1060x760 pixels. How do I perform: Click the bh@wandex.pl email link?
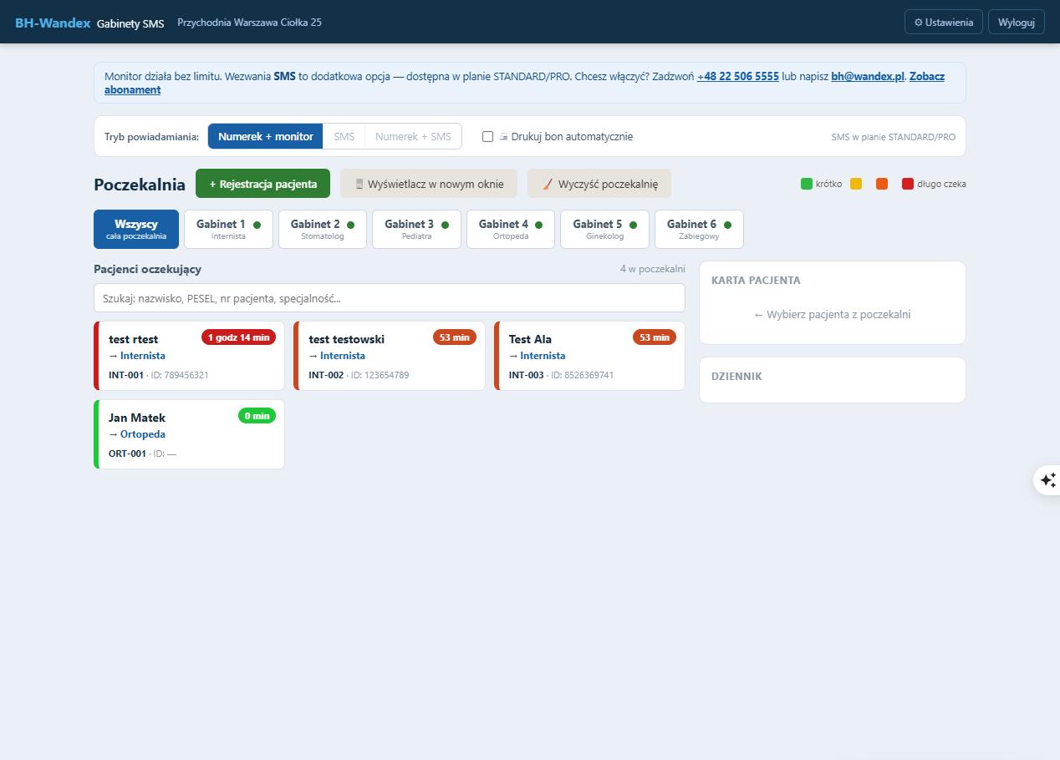(868, 76)
